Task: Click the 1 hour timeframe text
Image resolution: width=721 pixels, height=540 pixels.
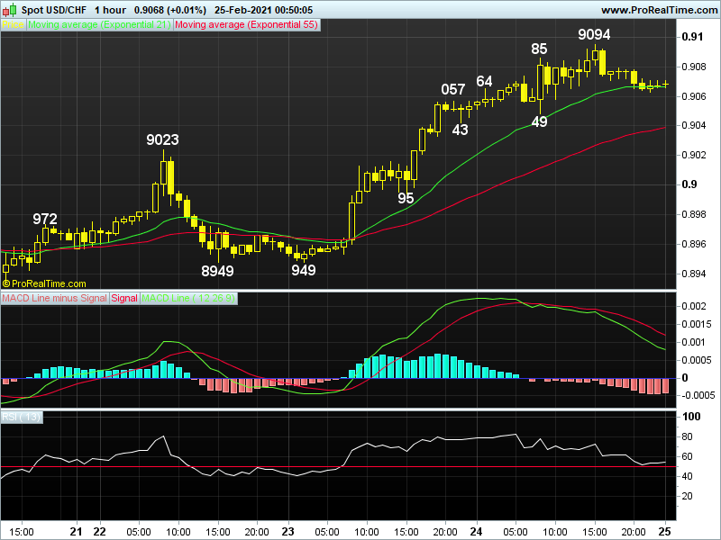Action: click(110, 10)
